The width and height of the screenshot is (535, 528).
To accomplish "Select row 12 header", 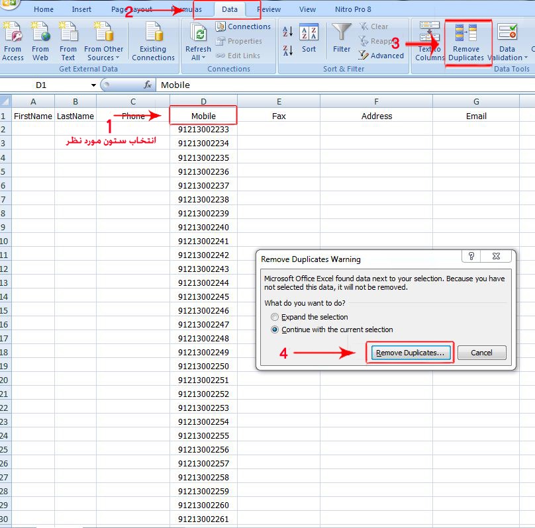I will pyautogui.click(x=5, y=269).
